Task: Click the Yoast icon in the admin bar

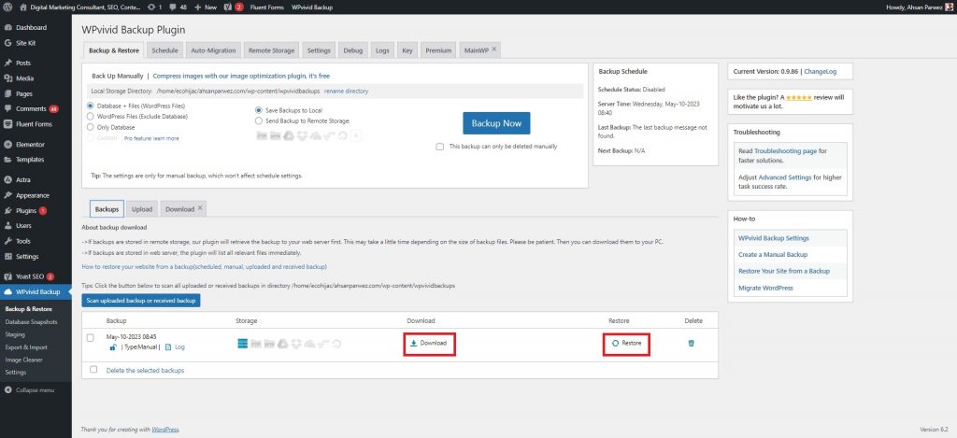Action: point(228,7)
